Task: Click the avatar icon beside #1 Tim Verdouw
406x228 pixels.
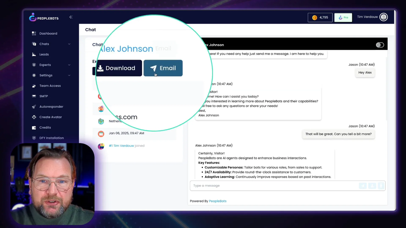Action: click(x=101, y=146)
